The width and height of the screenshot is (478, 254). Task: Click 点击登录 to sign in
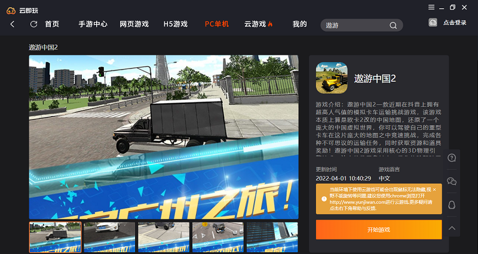455,23
